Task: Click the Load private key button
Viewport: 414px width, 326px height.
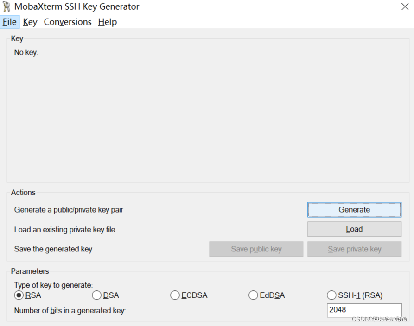Action: click(354, 229)
